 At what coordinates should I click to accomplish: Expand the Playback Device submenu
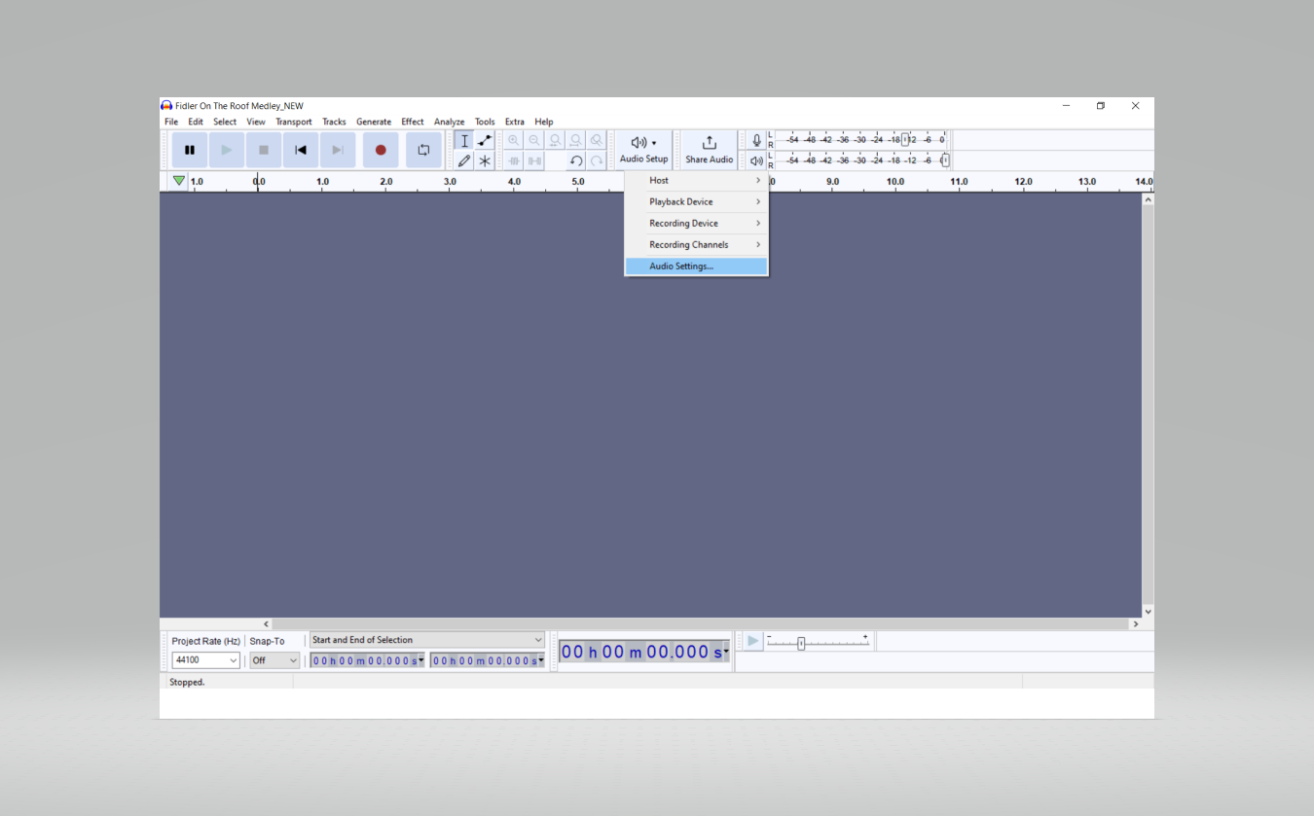(696, 201)
